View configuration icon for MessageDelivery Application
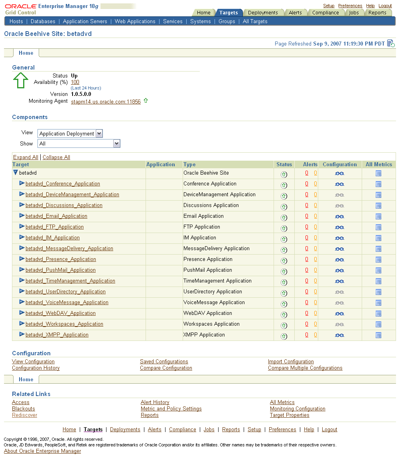400x460 pixels. (x=339, y=249)
